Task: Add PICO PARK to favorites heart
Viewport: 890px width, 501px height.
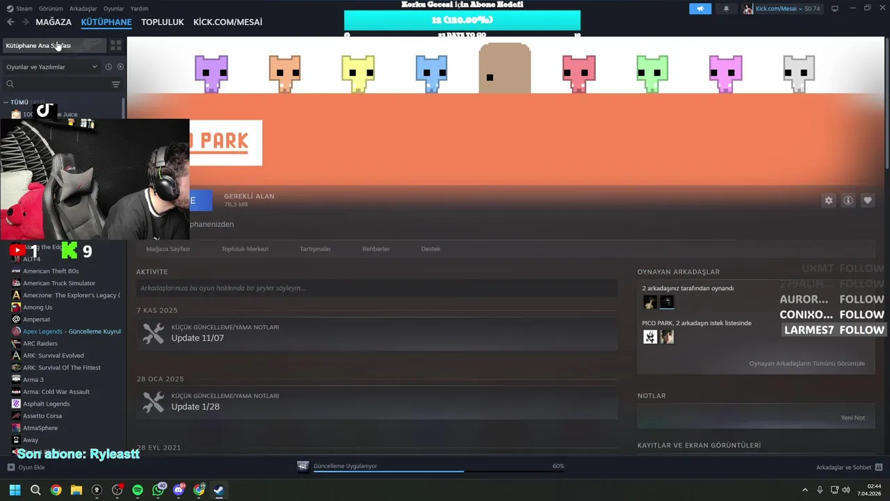Action: click(867, 200)
